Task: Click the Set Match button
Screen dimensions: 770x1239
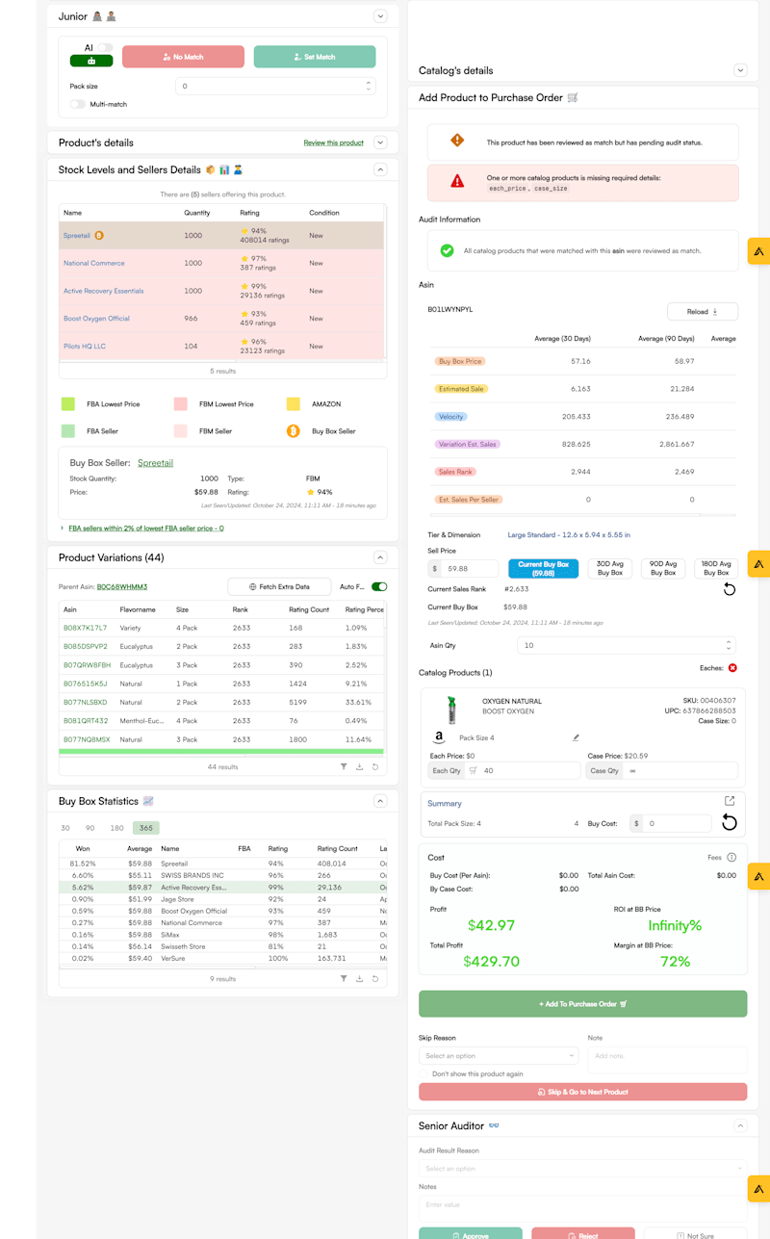Action: coord(315,57)
